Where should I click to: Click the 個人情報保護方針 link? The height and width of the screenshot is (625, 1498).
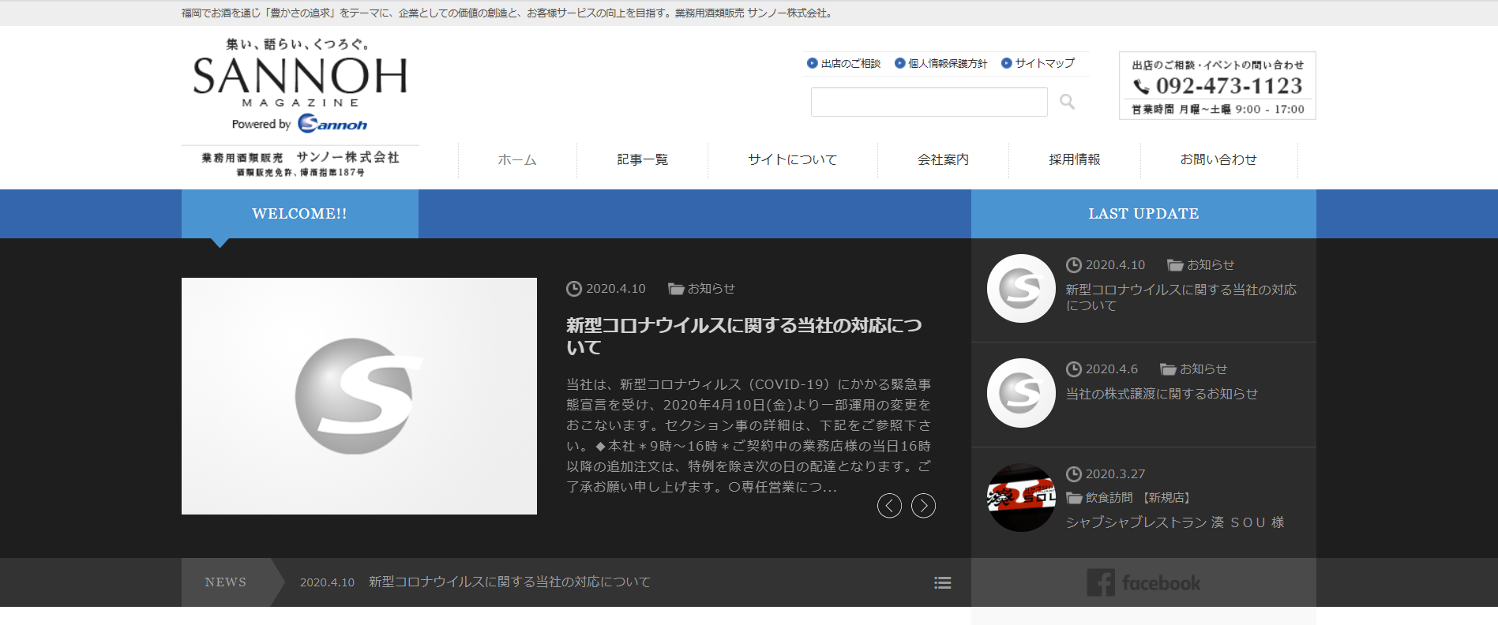point(948,63)
